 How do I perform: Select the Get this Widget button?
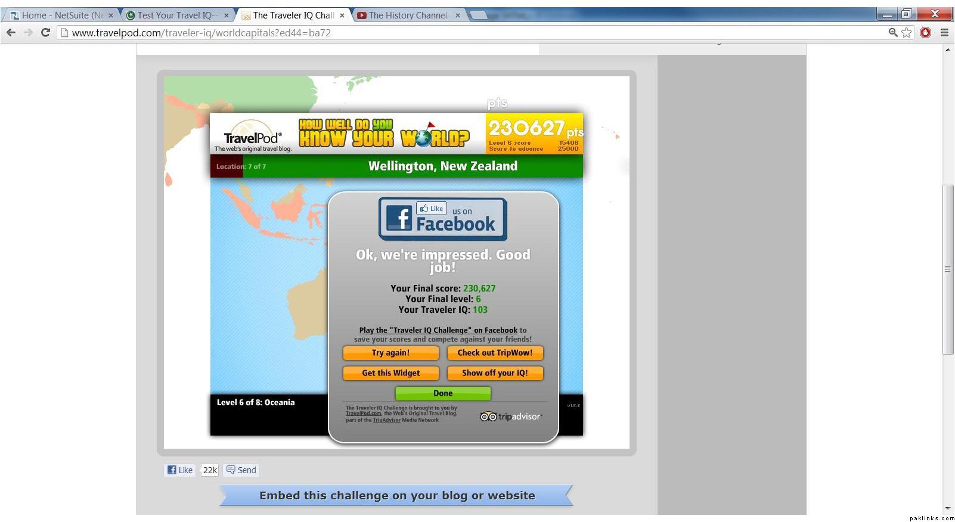tap(390, 373)
